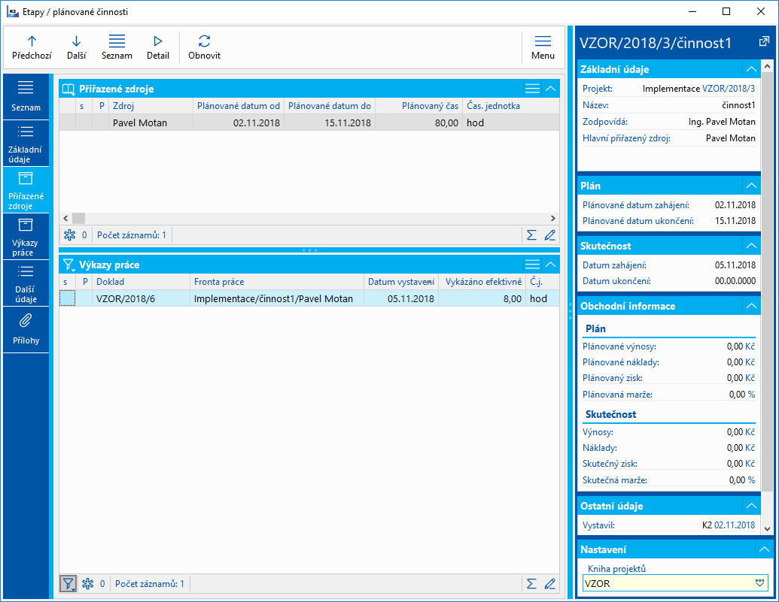Collapse the Obchodní informace section
The height and width of the screenshot is (602, 779).
coord(750,306)
